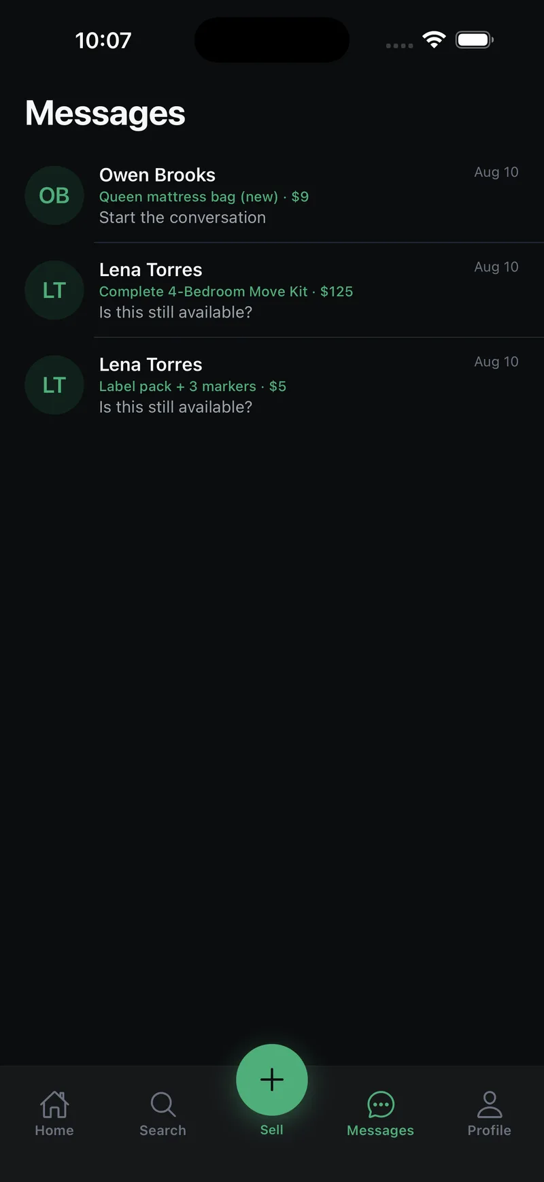This screenshot has height=1182, width=544.
Task: Open Complete 4-Bedroom Move Kit listing link
Action: pos(226,291)
